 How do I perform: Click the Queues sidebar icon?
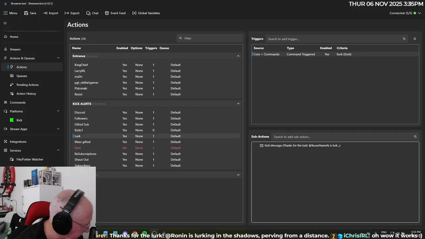[12, 76]
